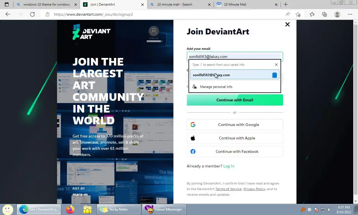Click blue clipboard icon in suggestion
Viewport: 358px width, 215px height.
(274, 75)
